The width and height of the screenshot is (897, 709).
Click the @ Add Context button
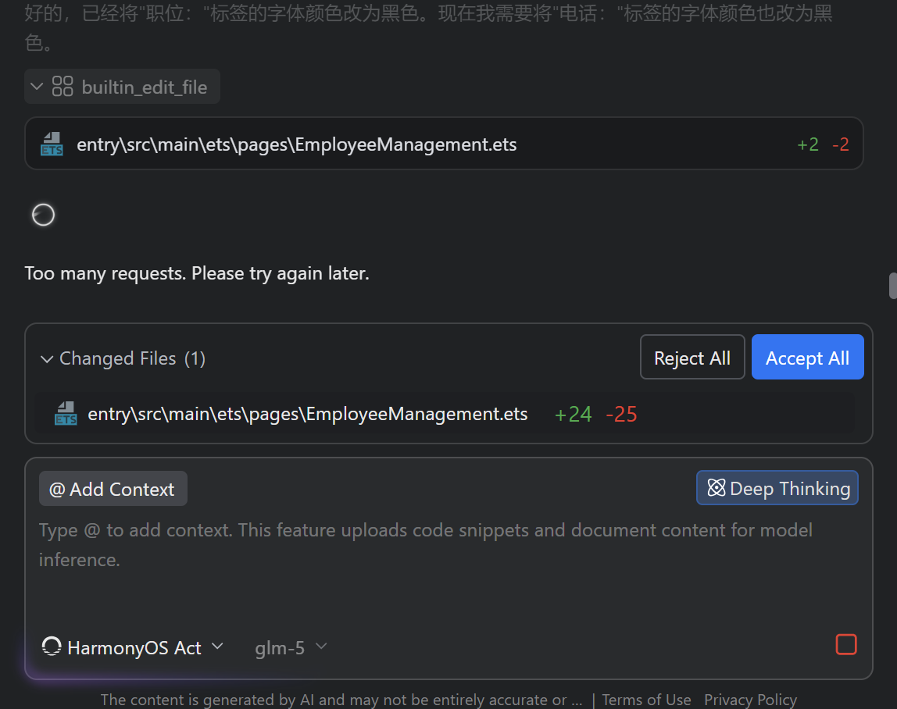click(113, 488)
